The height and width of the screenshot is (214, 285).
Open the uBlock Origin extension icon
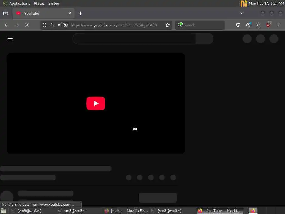click(x=268, y=25)
